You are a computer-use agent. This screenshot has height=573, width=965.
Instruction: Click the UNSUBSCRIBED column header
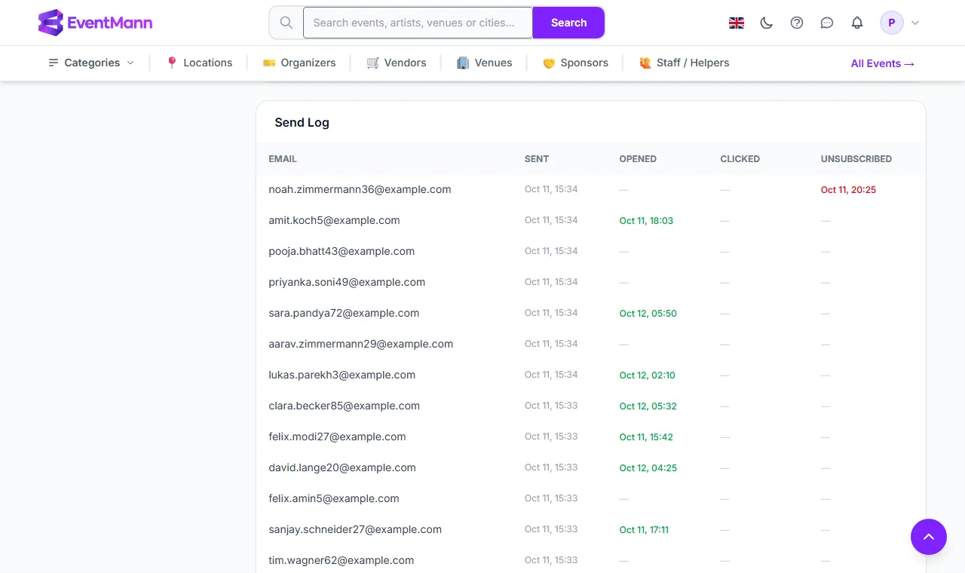pyautogui.click(x=856, y=159)
